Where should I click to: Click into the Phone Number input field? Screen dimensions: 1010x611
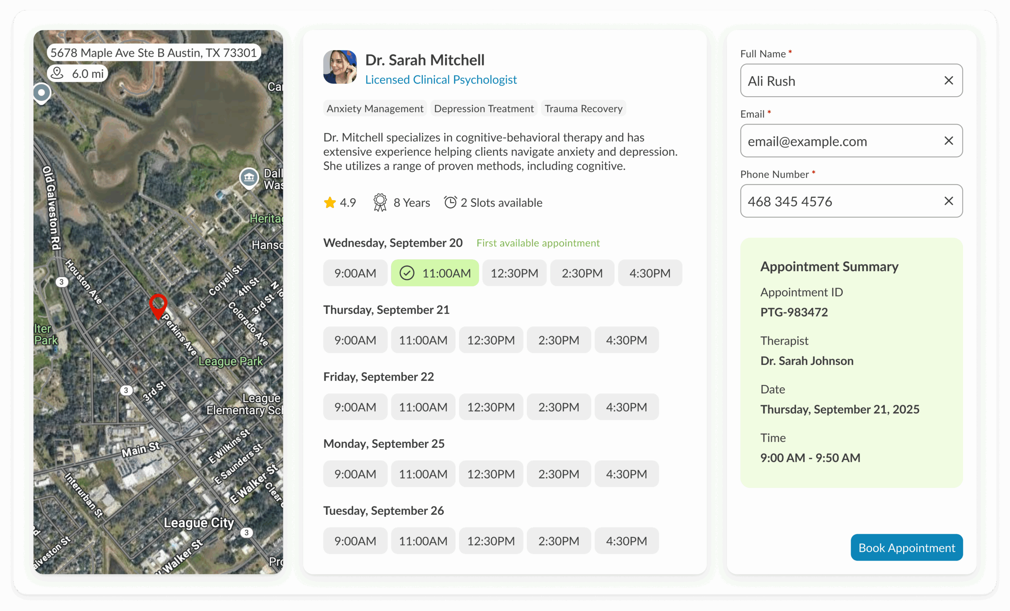click(x=851, y=201)
